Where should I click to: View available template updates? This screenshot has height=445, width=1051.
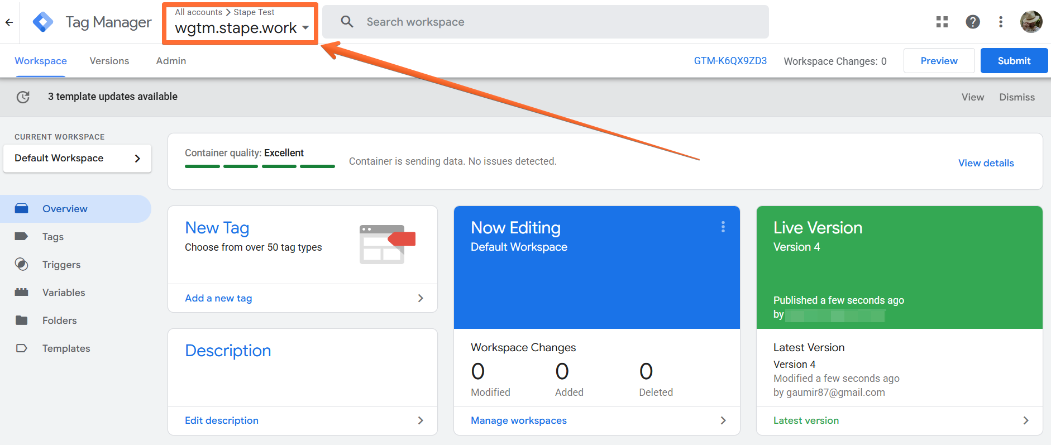tap(973, 97)
